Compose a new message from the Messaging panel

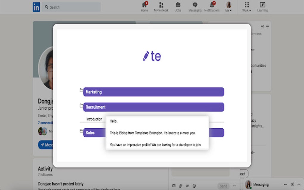click(292, 184)
